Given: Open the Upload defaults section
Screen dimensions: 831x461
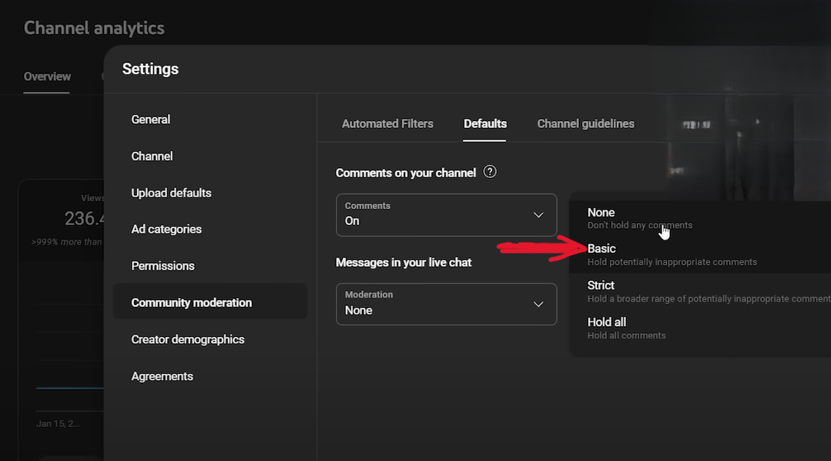Looking at the screenshot, I should tap(171, 193).
